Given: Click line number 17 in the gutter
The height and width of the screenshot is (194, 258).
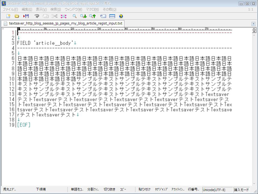Looking at the screenshot, I should pos(12,114).
